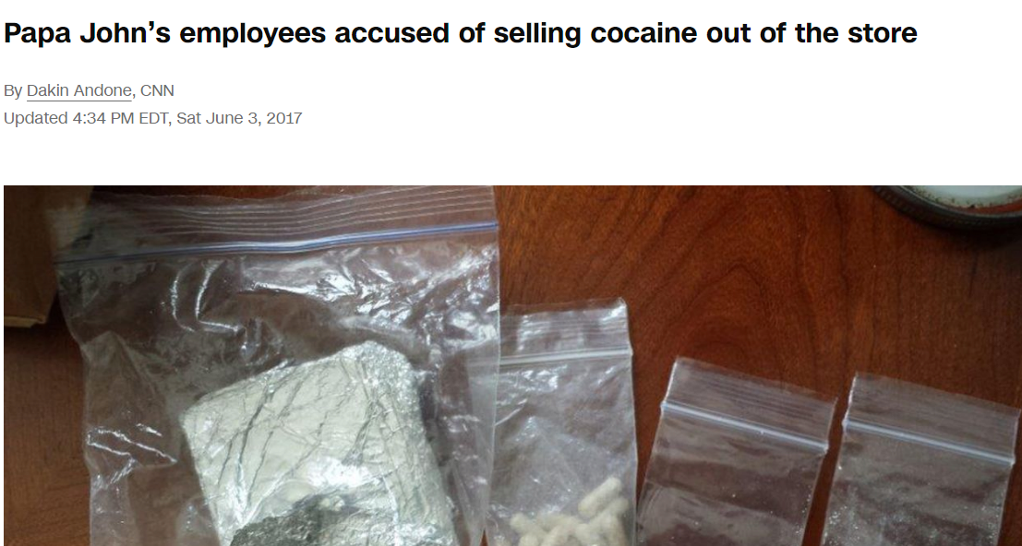
Task: Open the article's hero photo
Action: click(x=512, y=366)
